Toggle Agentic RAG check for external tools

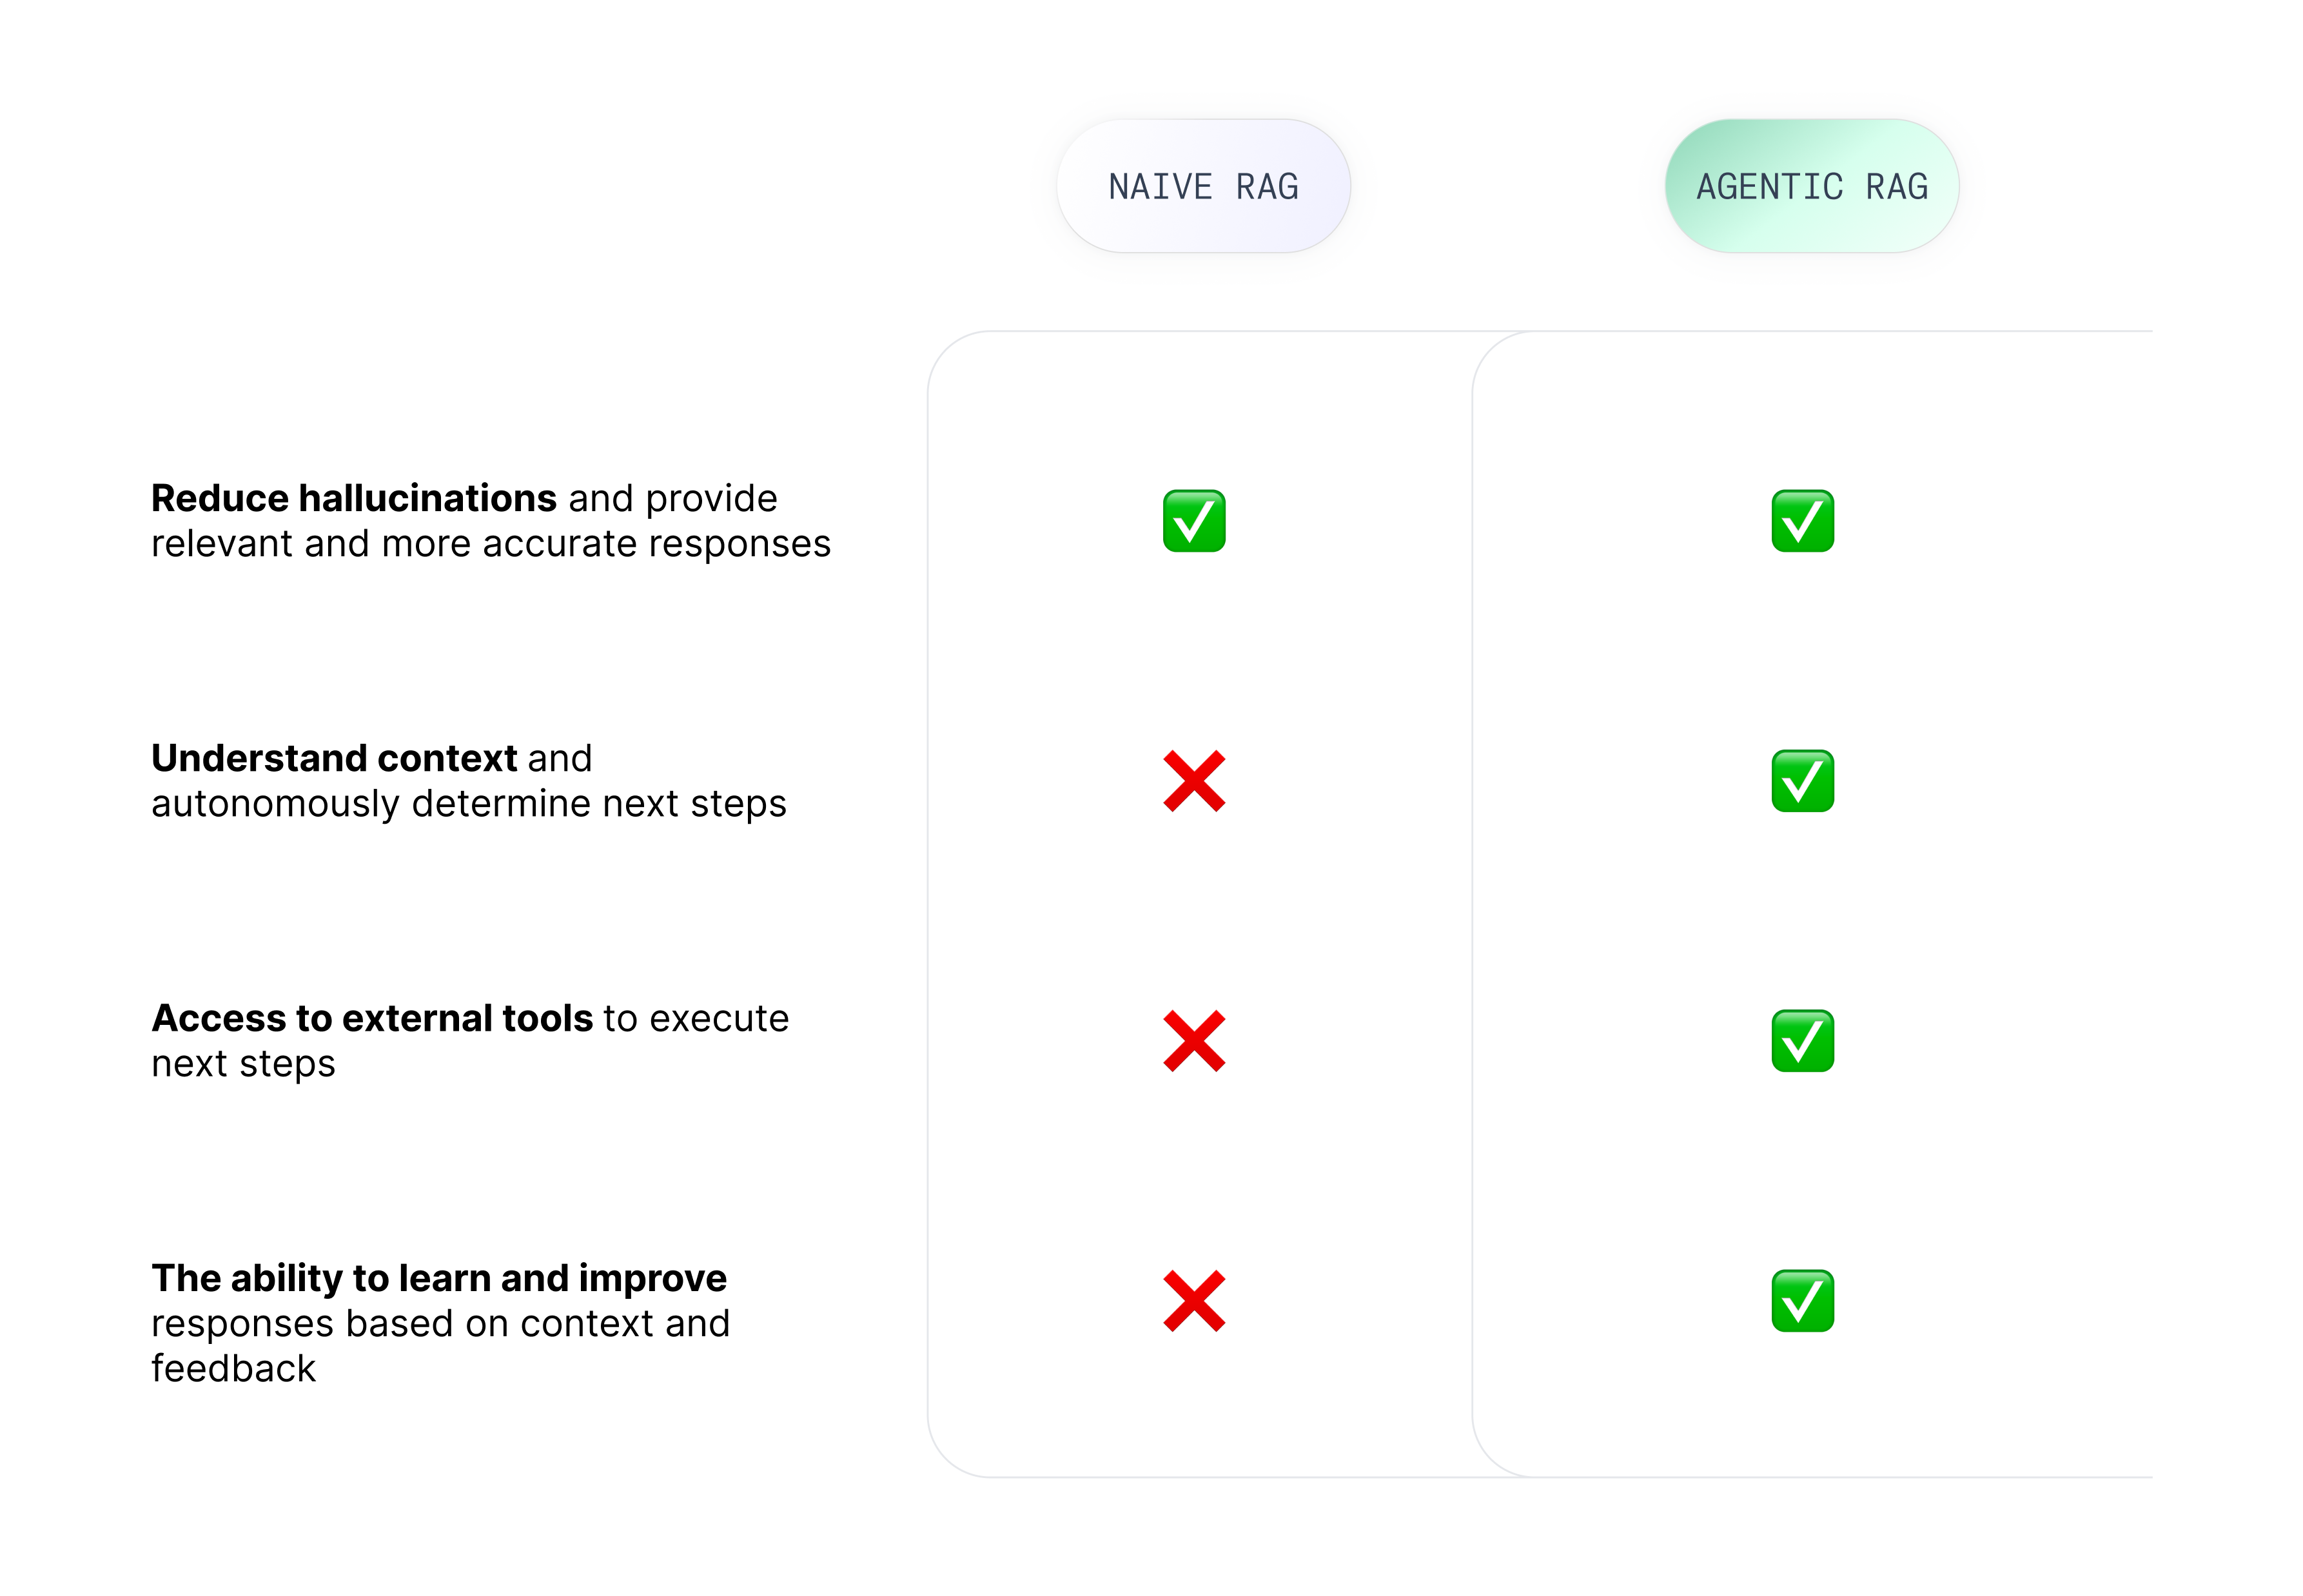[x=1802, y=1041]
